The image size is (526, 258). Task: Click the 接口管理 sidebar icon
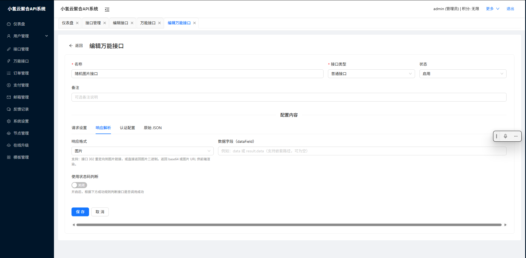(x=9, y=49)
